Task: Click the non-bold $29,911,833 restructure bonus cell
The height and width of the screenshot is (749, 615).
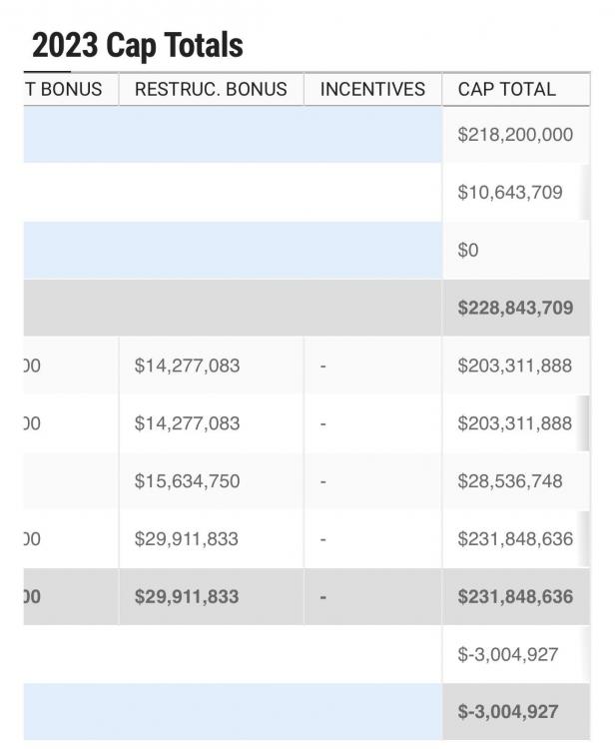Action: pos(187,539)
